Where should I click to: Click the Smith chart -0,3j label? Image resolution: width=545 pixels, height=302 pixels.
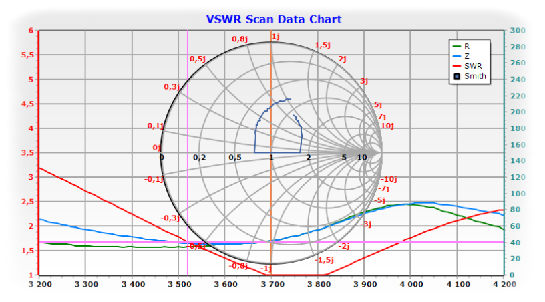click(170, 218)
